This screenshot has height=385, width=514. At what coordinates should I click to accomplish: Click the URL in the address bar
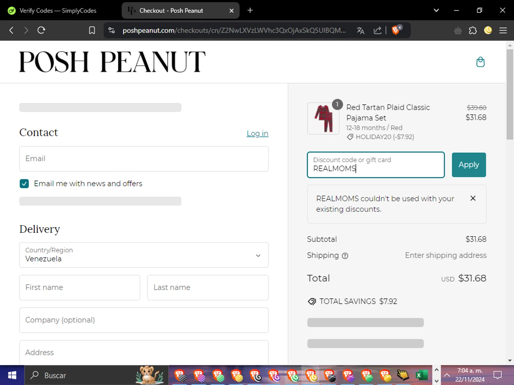[234, 30]
